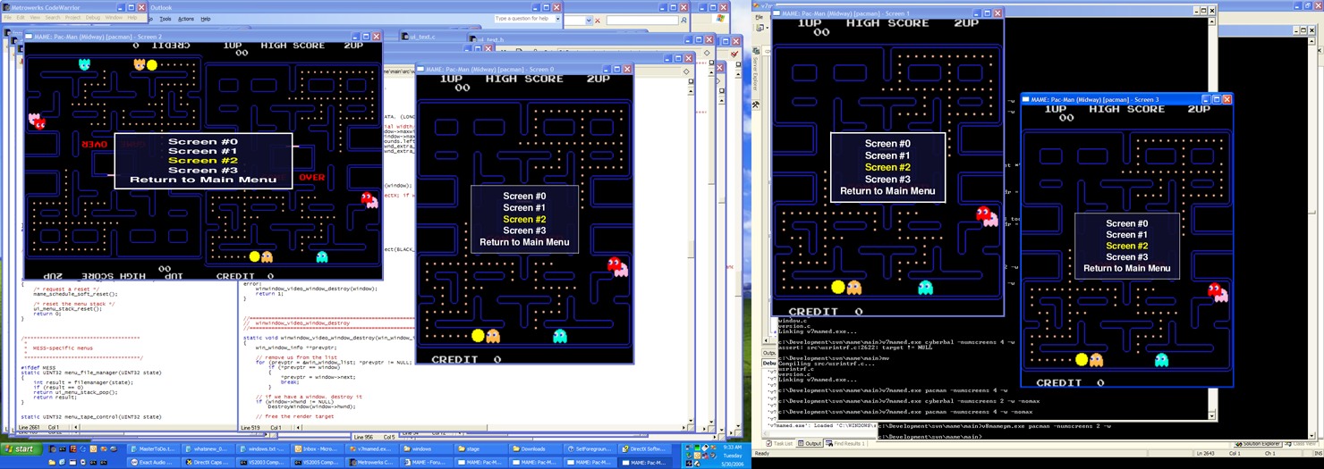The width and height of the screenshot is (1324, 469).
Task: Click the red OVER text in Screen 2 window
Action: (x=311, y=177)
